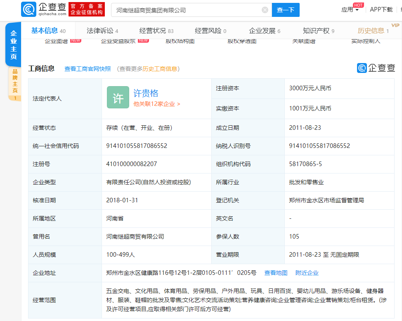Image resolution: width=402 pixels, height=321 pixels.
Task: Click the 许 avatar thumbnail
Action: (x=118, y=97)
